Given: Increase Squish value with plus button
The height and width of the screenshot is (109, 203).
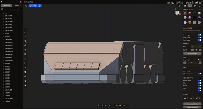Looking at the screenshot, I should (x=200, y=50).
